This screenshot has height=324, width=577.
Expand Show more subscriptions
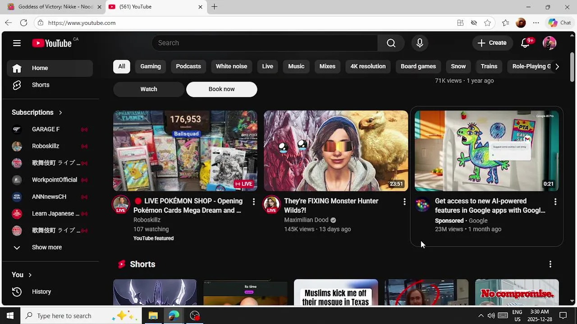tap(50, 247)
